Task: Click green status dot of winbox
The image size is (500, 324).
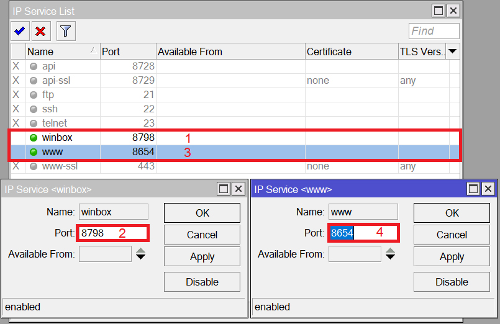Action: [x=34, y=138]
